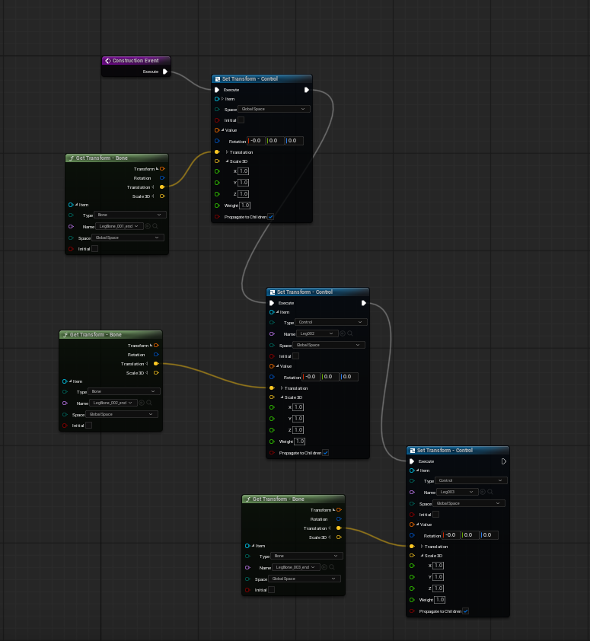Click the Weight value field on topmost Set Transform

244,206
